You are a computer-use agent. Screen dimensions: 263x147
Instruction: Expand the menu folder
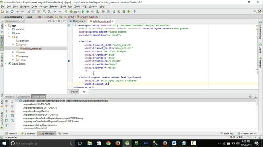[13, 52]
